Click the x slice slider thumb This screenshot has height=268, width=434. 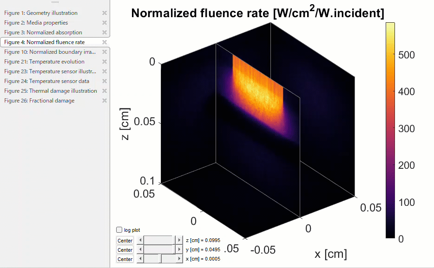160,259
